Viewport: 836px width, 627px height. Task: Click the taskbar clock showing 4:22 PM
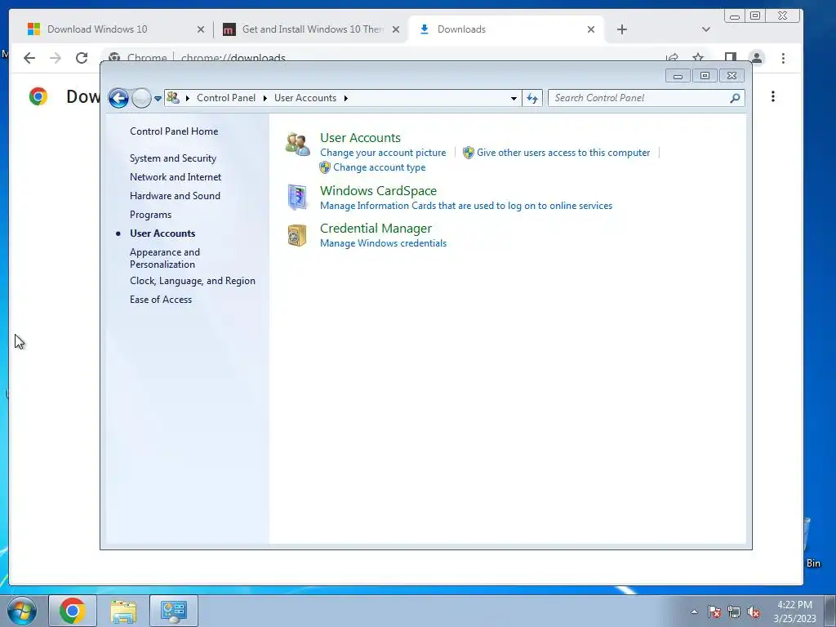click(794, 611)
